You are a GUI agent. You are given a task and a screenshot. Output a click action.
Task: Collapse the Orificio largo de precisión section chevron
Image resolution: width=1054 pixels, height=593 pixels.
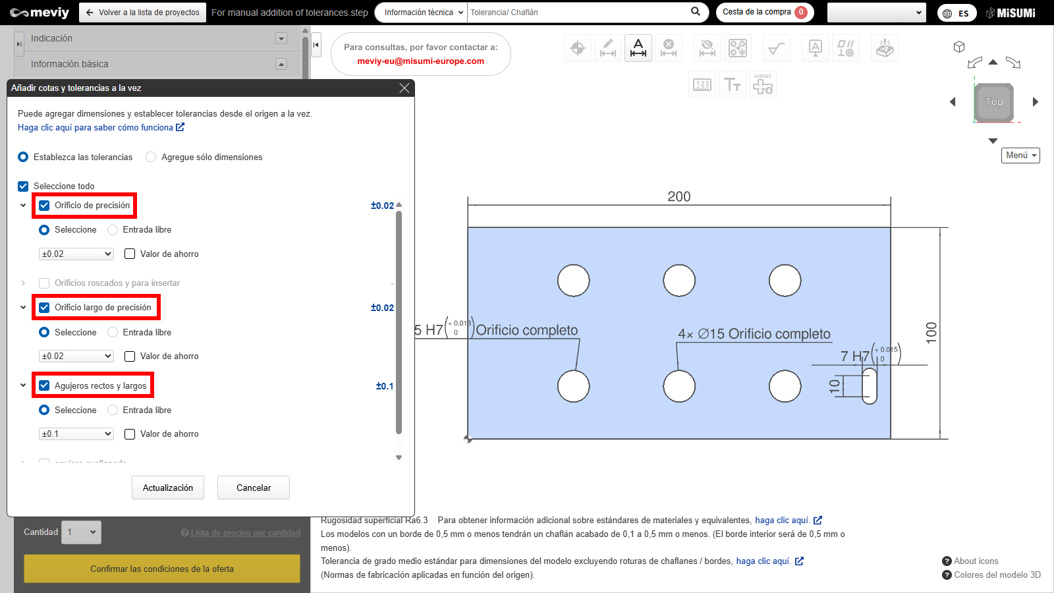click(23, 308)
